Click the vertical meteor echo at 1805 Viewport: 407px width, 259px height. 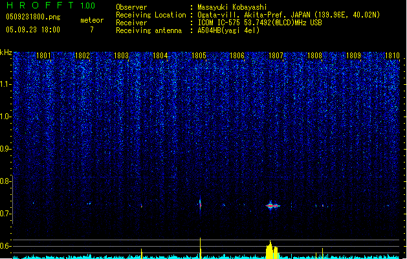200,205
